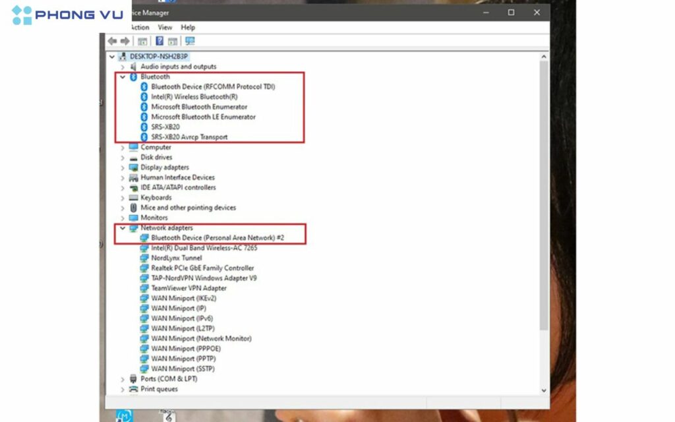Viewport: 675px width, 422px height.
Task: Click the Scan for hardware changes toolbar icon
Action: (190, 41)
